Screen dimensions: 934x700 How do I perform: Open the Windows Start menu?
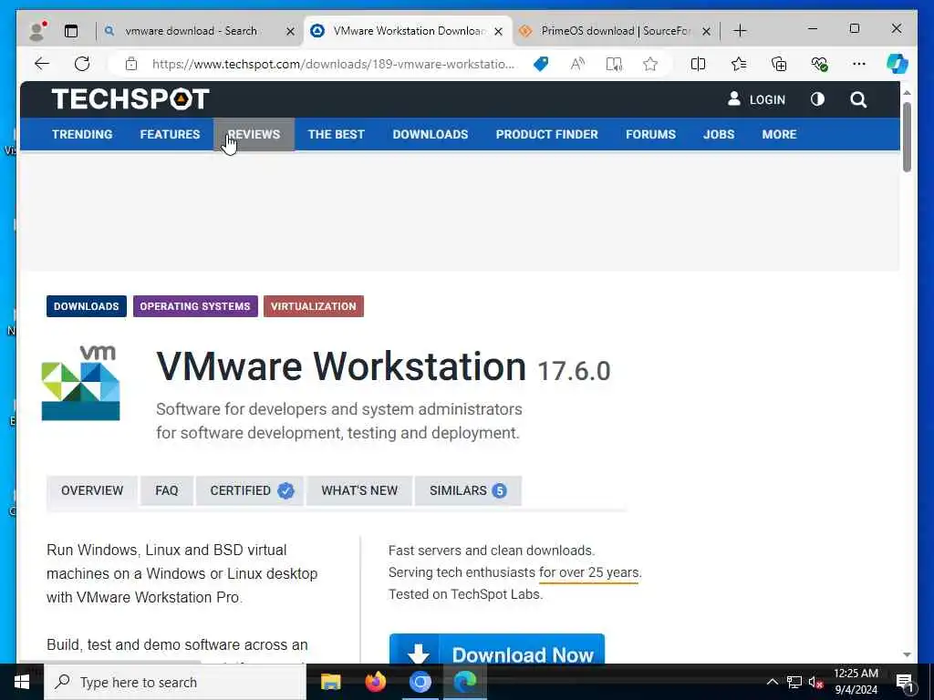point(22,682)
